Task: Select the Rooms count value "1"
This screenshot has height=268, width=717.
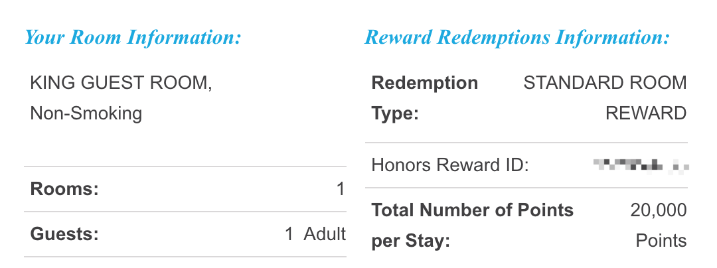Action: pos(341,189)
